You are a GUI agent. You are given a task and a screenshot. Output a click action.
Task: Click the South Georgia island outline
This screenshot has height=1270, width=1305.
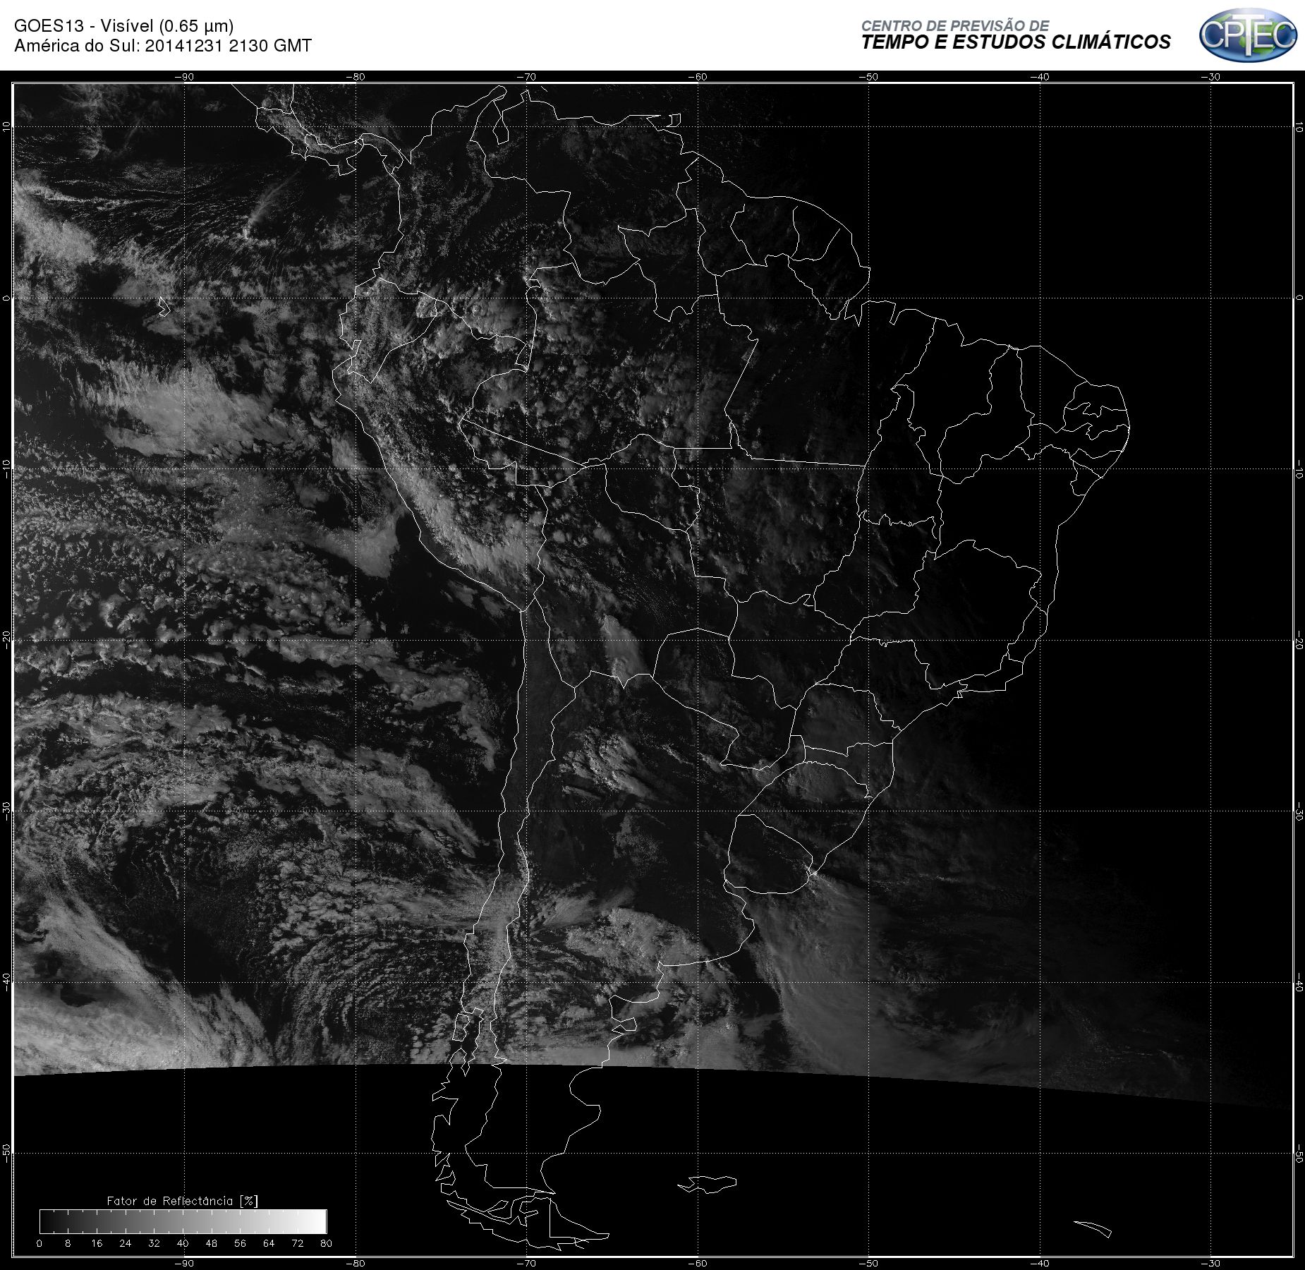[1093, 1228]
